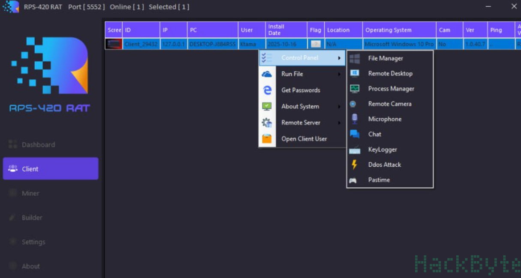Click the 2025-10-16 install date cell
Viewport: 521px width, 278px height.
click(x=286, y=44)
